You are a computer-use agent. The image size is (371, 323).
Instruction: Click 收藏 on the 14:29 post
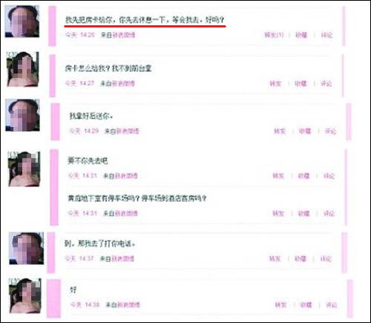[x=305, y=131]
